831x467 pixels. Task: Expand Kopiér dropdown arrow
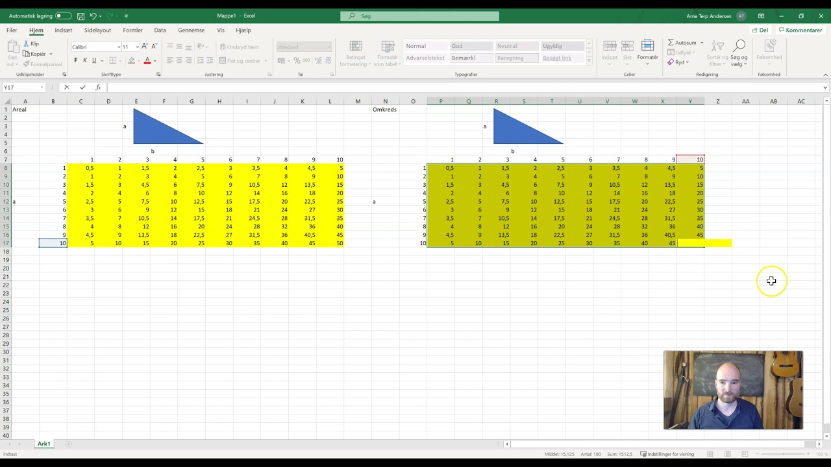point(51,54)
